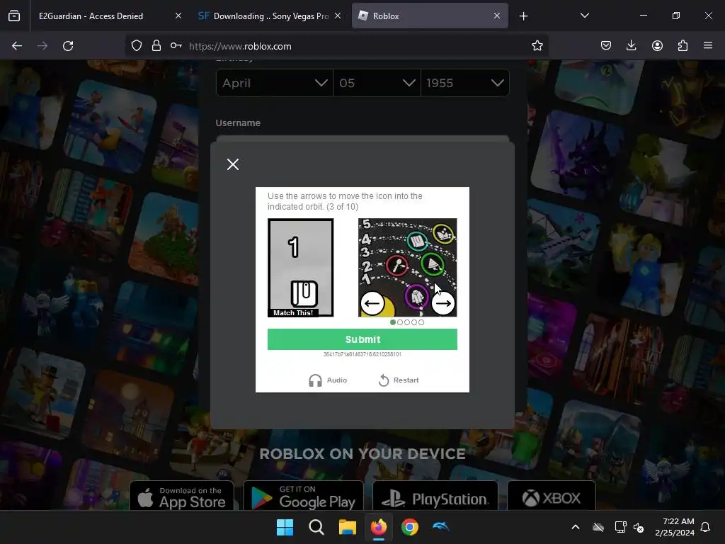Click the site security padlock icon
725x544 pixels.
point(156,46)
